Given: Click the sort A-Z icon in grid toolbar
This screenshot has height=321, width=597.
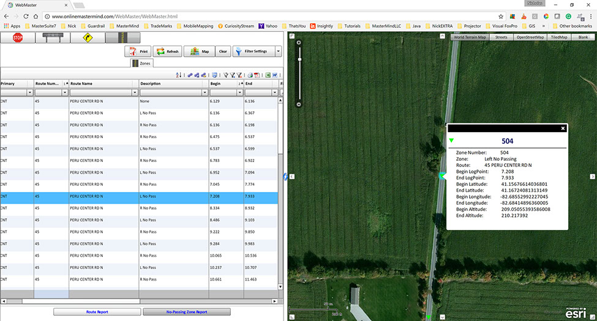Looking at the screenshot, I should (x=179, y=75).
